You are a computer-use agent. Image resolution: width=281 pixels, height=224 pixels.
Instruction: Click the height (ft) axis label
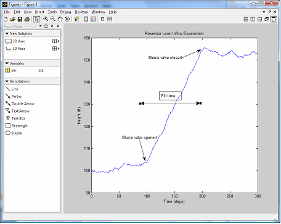point(79,115)
